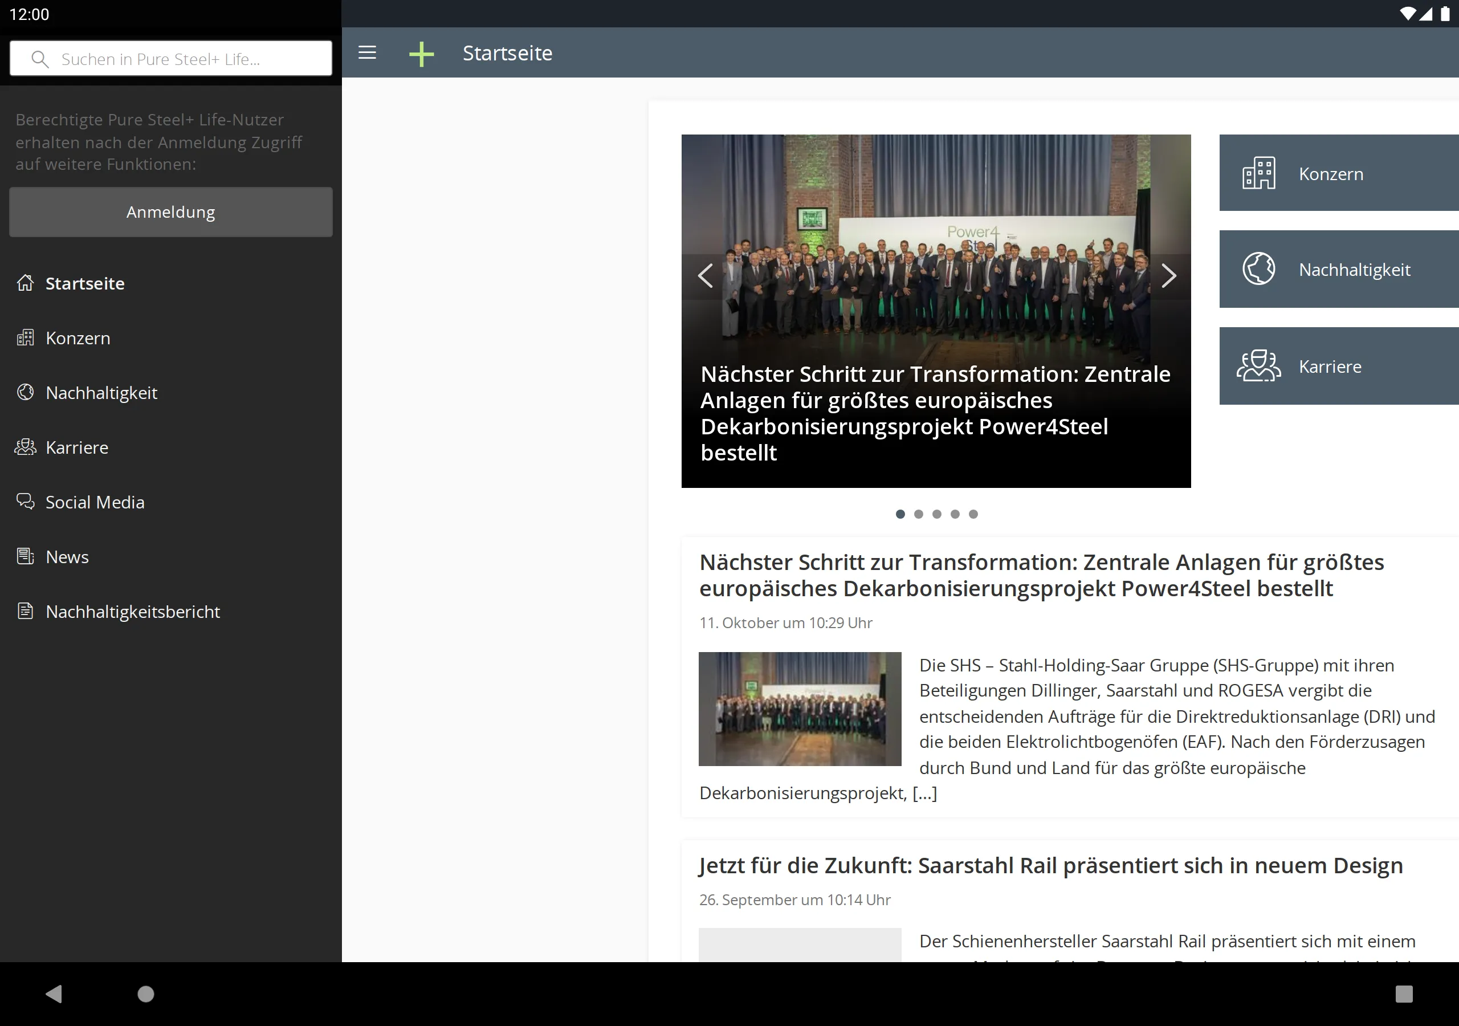
Task: Click people icon on Karriere tile
Action: (x=1259, y=365)
